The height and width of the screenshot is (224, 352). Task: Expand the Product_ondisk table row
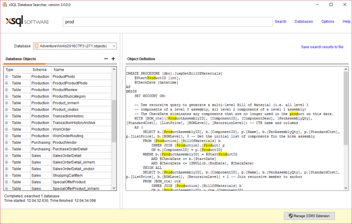pyautogui.click(x=6, y=109)
